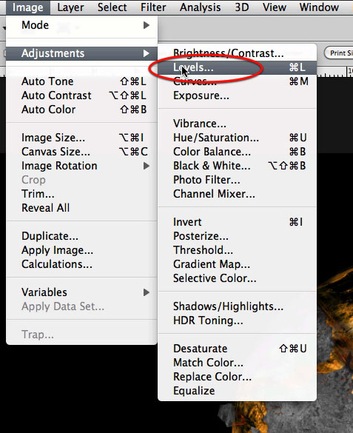Open Channel Mixer... adjustment
Screen dimensions: 353x433
tap(237, 194)
